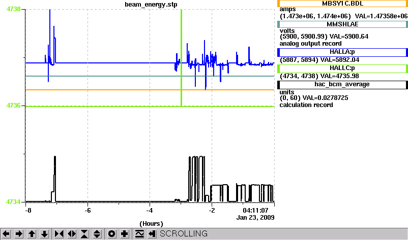Click the Jan 23, 2009 date label
408x240 pixels.
[255, 218]
